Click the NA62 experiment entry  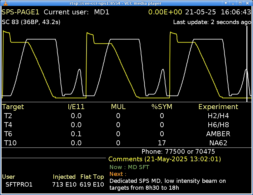coord(218,143)
